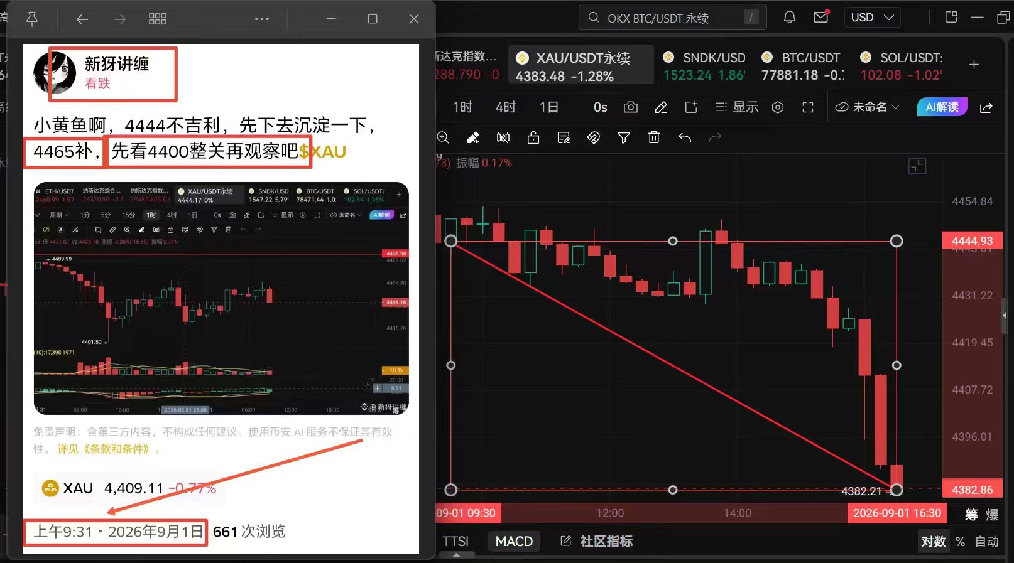1014x563 pixels.
Task: Toggle fullscreen chart mode
Action: coord(808,107)
